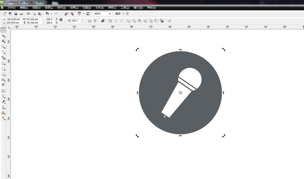
Task: Open the 文件(F) menu
Action: coord(12,8)
